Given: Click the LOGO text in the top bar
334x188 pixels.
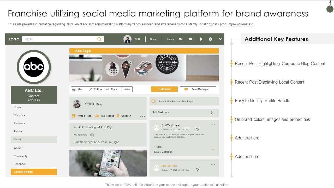Looking at the screenshot, I should coord(14,39).
